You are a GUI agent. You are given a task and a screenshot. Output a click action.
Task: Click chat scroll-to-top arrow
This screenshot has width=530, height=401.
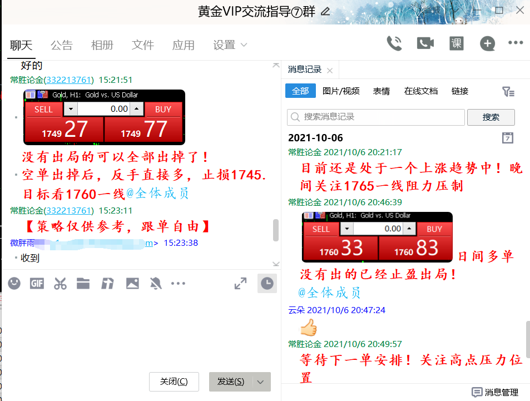[x=276, y=65]
